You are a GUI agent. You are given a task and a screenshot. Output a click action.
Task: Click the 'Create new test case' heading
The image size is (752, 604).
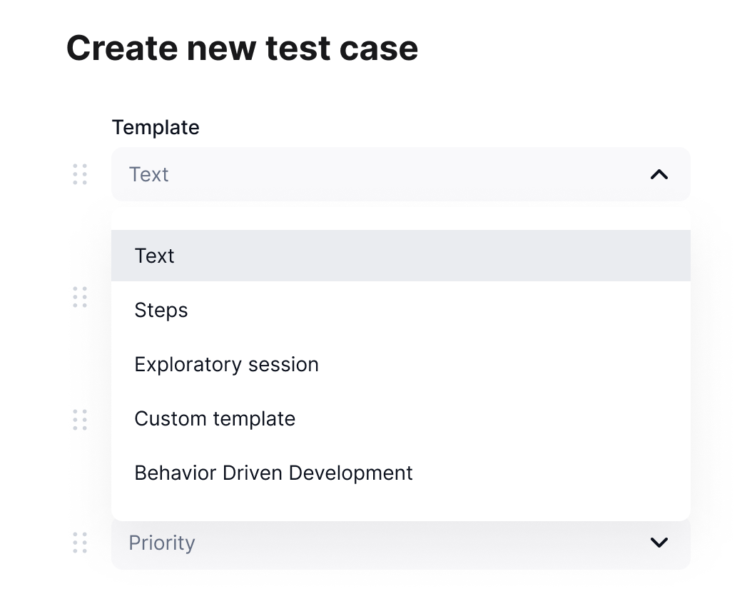click(x=242, y=49)
